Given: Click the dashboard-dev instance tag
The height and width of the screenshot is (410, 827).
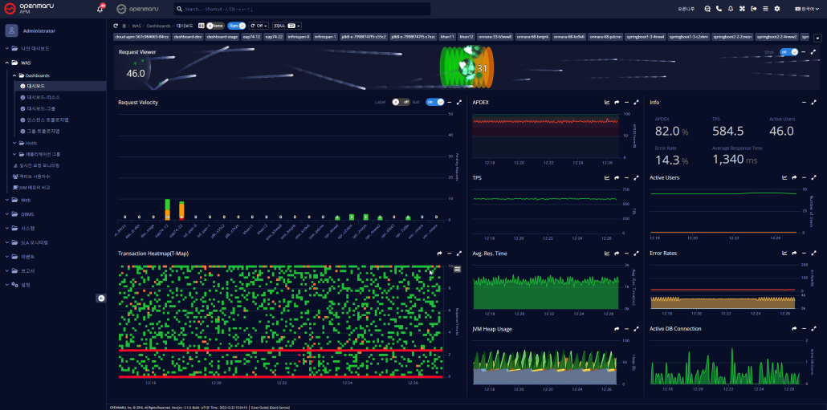Looking at the screenshot, I should 187,37.
